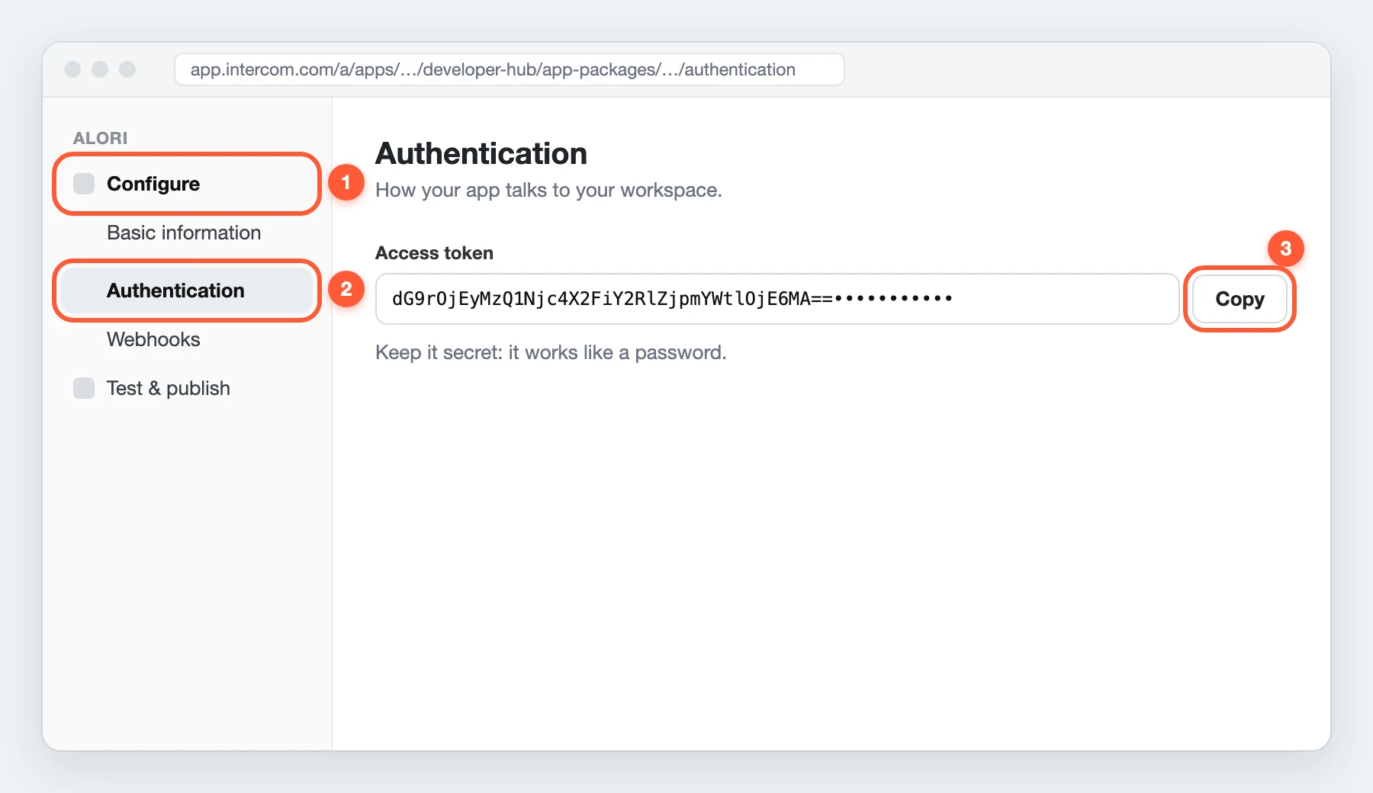
Task: Click the middle gray window control dot
Action: [x=100, y=69]
